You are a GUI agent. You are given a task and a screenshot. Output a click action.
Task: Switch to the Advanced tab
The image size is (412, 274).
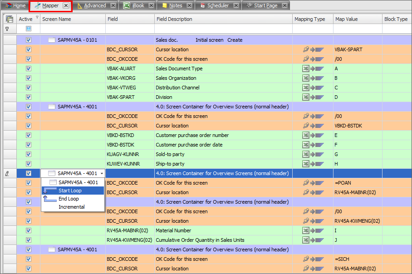[94, 5]
